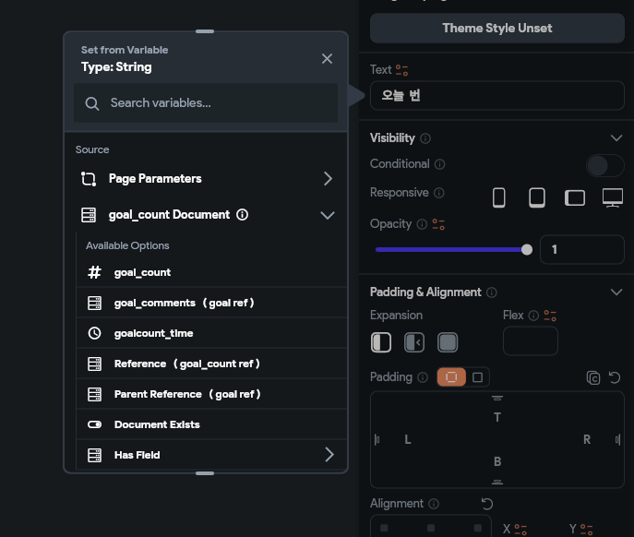Click the Opacity value field
Viewport: 634px width, 537px height.
pos(581,249)
